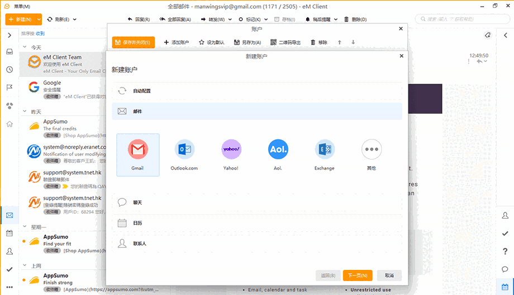This screenshot has height=295, width=514.
Task: Open the 稍后提醒 snooze dropdown arrow
Action: (336, 20)
